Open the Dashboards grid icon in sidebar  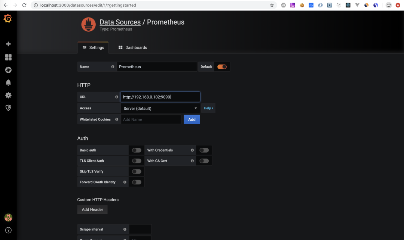coord(8,57)
